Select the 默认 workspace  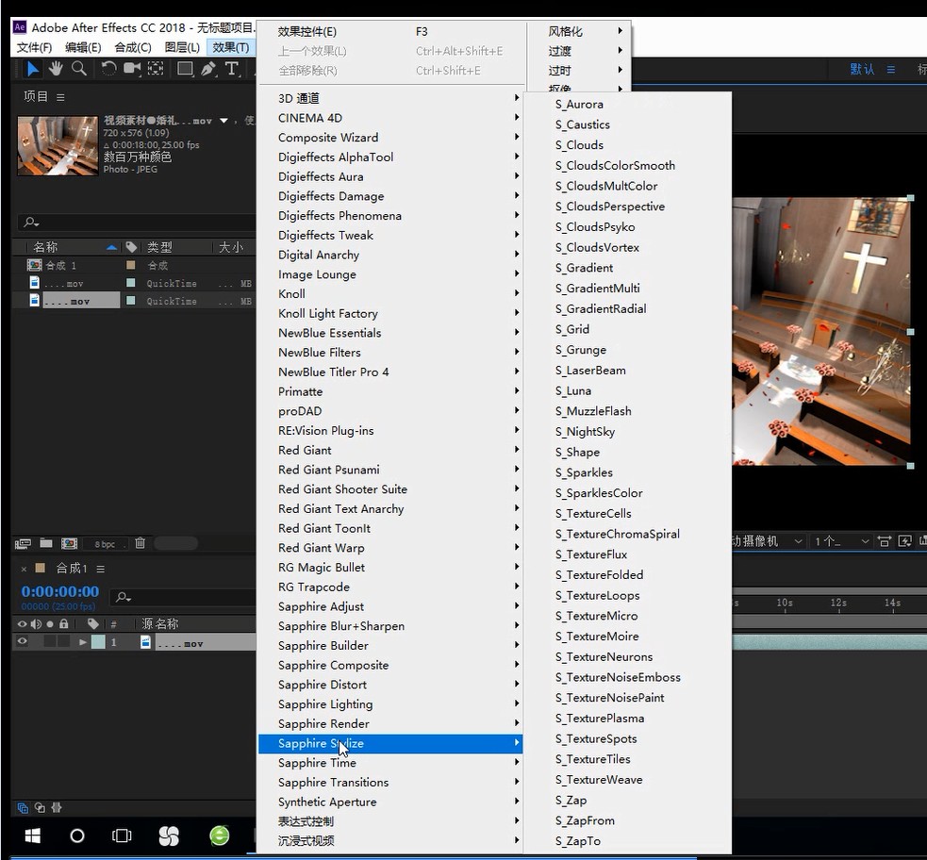[x=862, y=69]
